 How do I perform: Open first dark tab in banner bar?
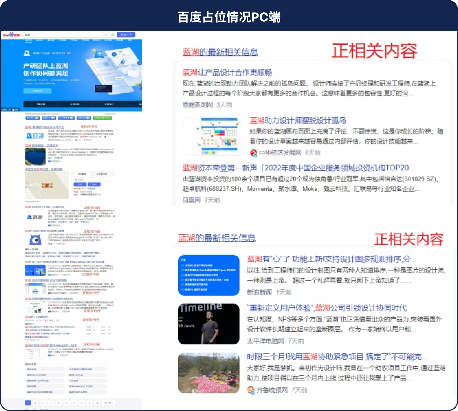click(40, 104)
